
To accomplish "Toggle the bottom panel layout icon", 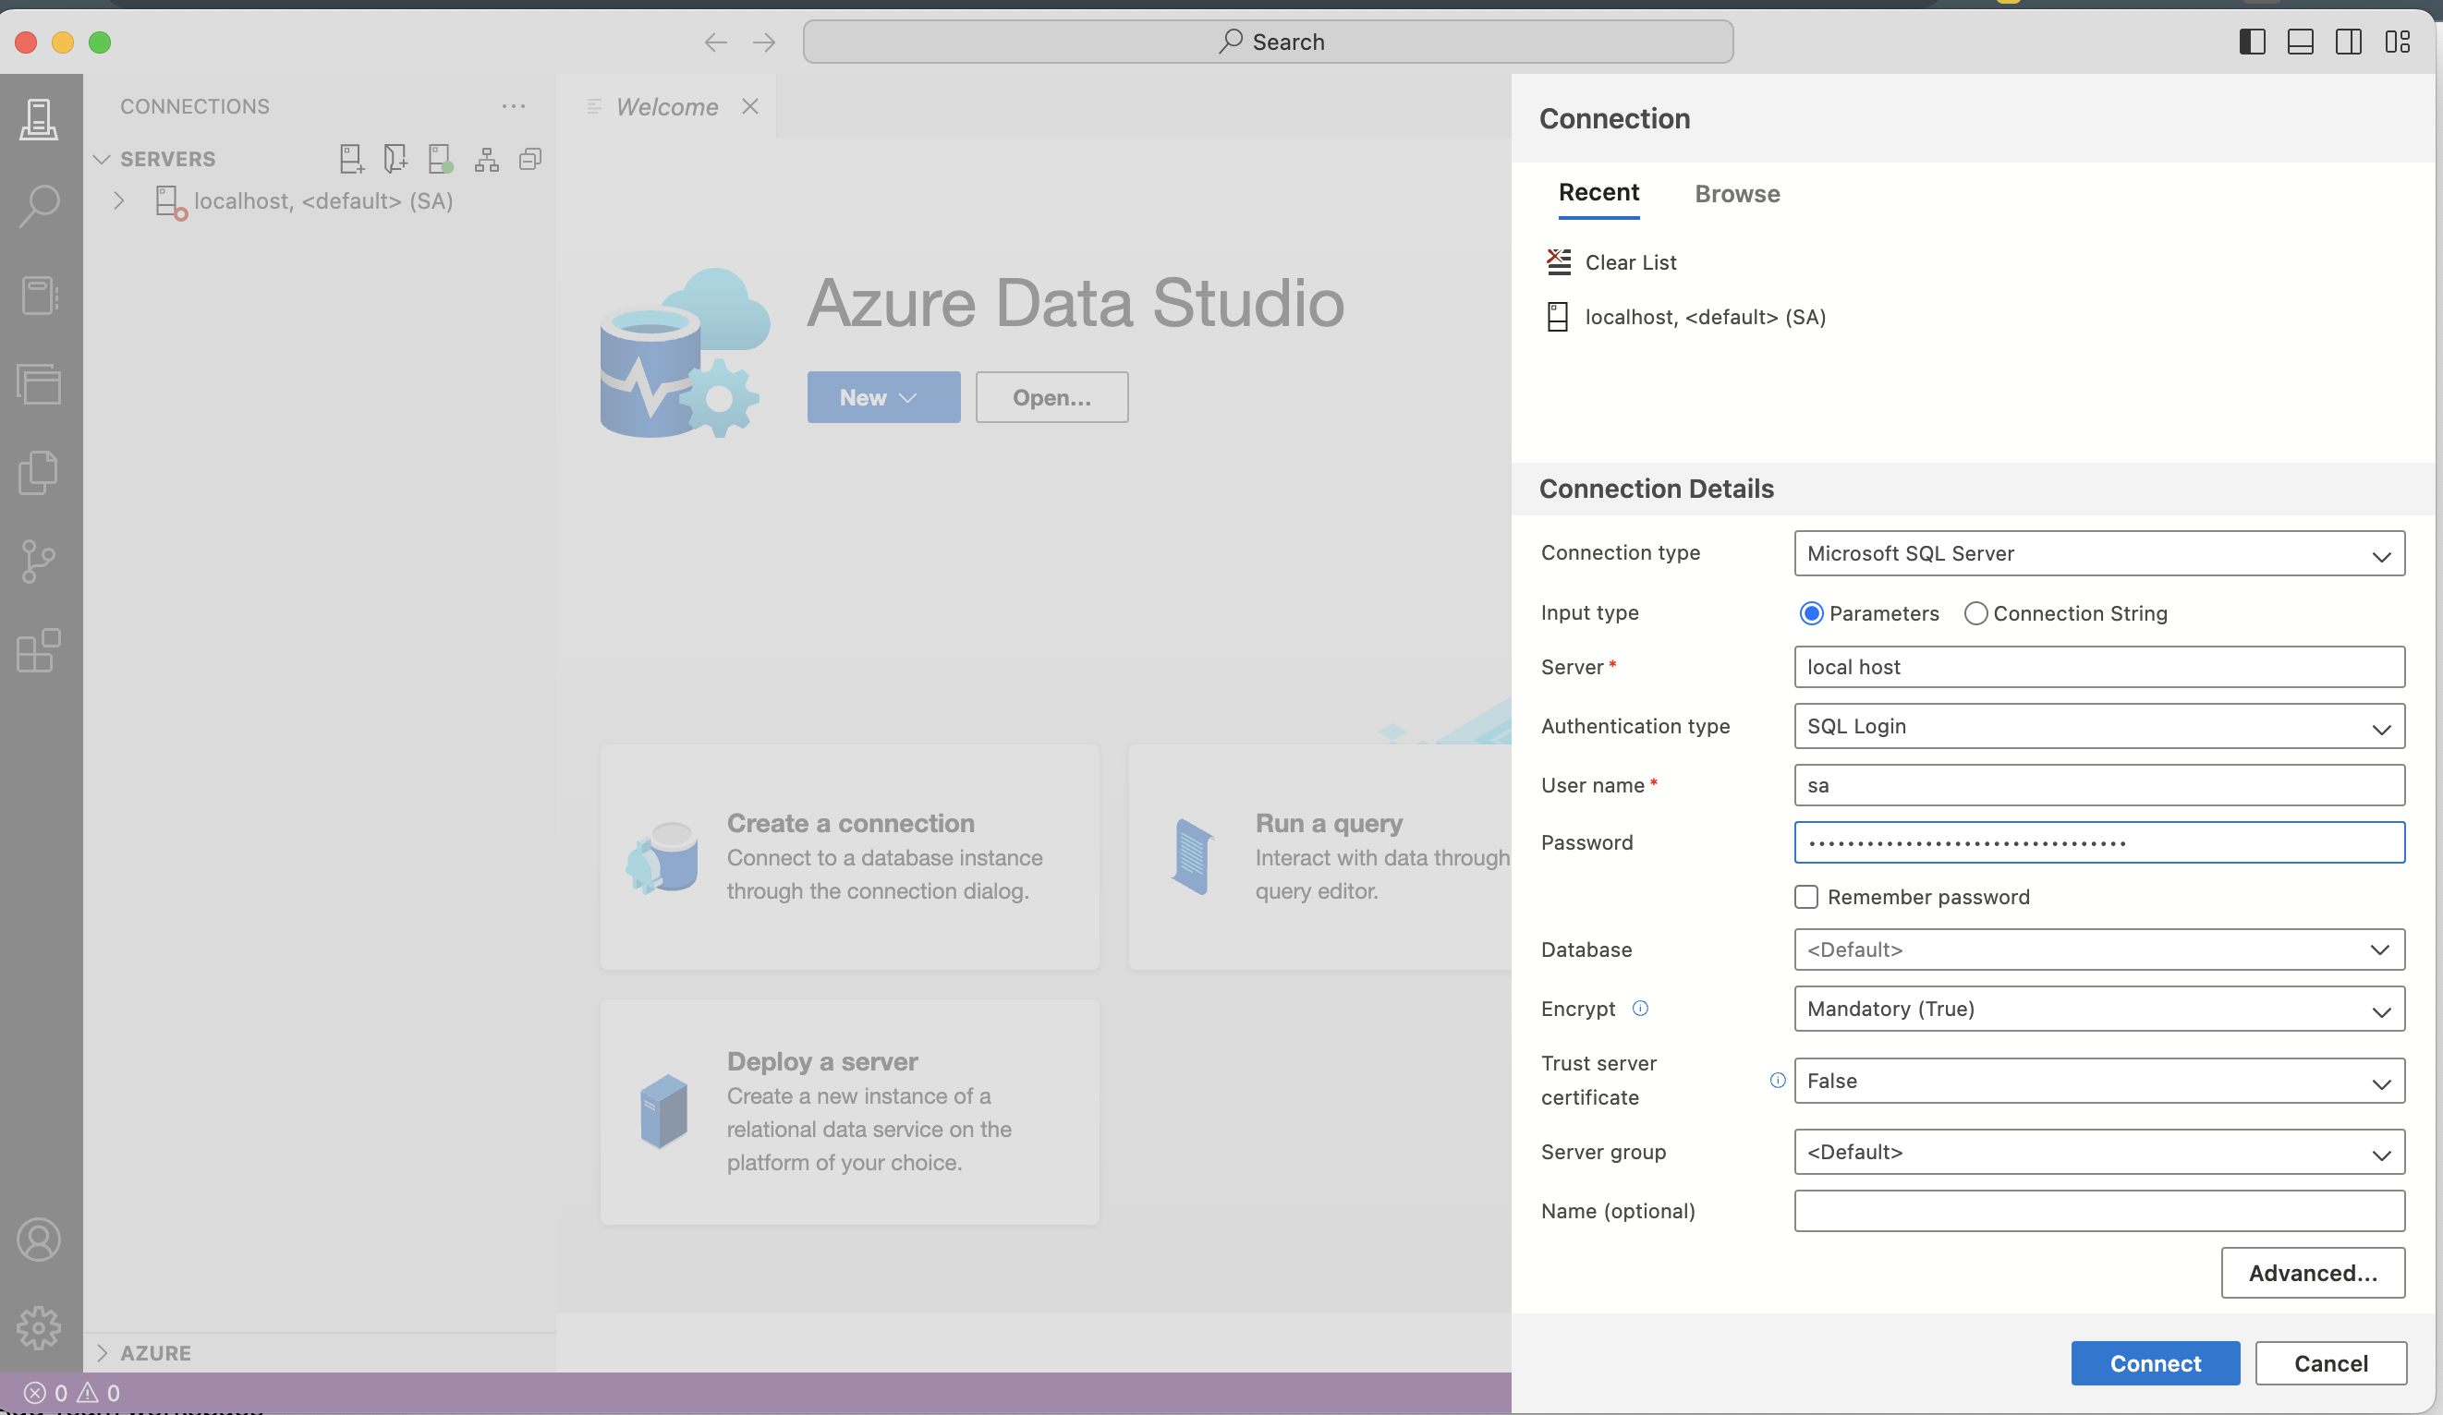I will (x=2301, y=42).
